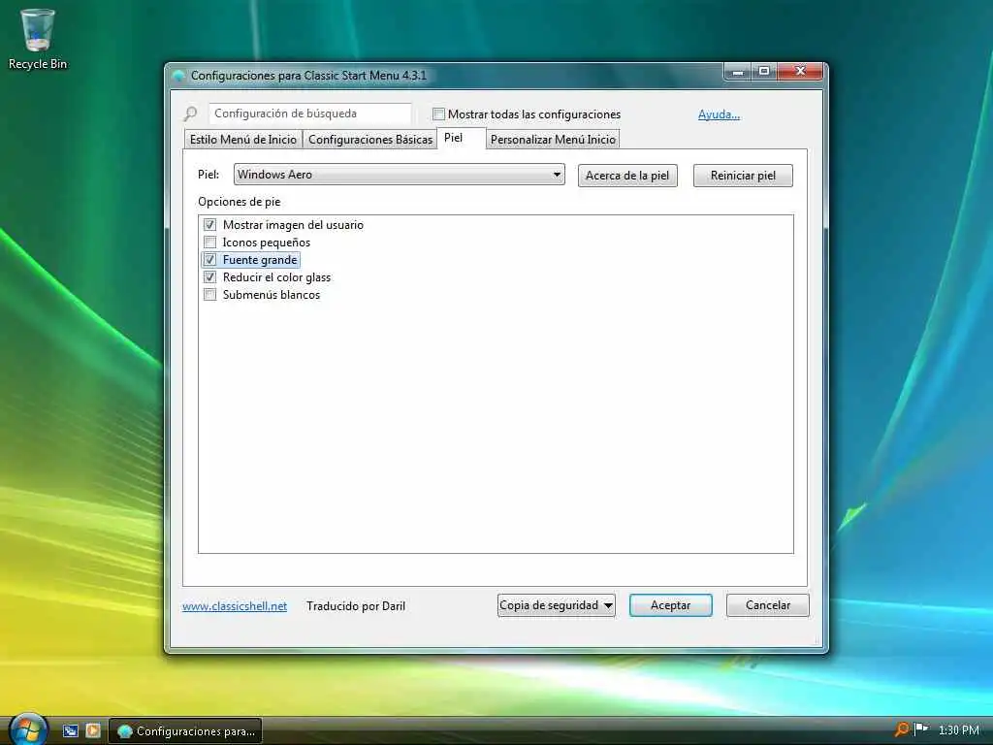Click the shell icon in the title bar
The height and width of the screenshot is (745, 993).
click(x=178, y=76)
